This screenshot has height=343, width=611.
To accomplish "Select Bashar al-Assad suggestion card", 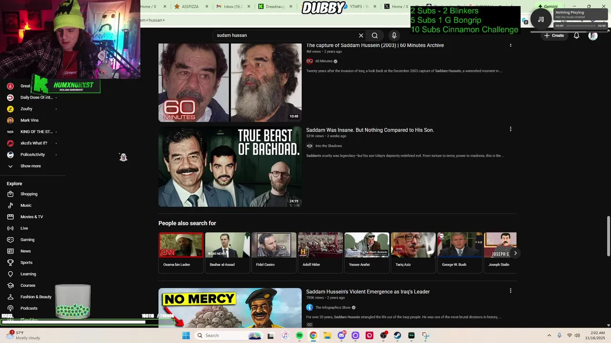I will pyautogui.click(x=227, y=252).
